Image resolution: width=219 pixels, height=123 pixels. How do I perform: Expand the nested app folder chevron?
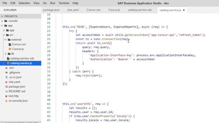(x=4, y=30)
